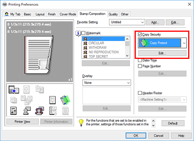Image resolution: width=194 pixels, height=141 pixels.
Task: Enable the Header/Footer checkbox
Action: pyautogui.click(x=140, y=93)
